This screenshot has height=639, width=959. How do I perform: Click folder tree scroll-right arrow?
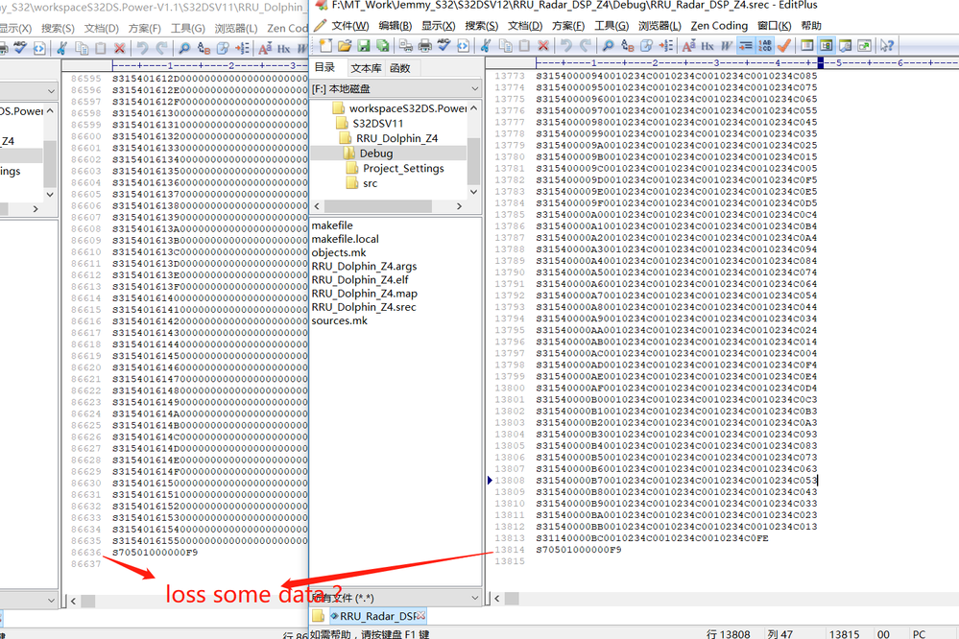coord(459,206)
